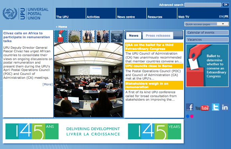
Task: Select the UPU building thumbnail
Action: pos(74,36)
